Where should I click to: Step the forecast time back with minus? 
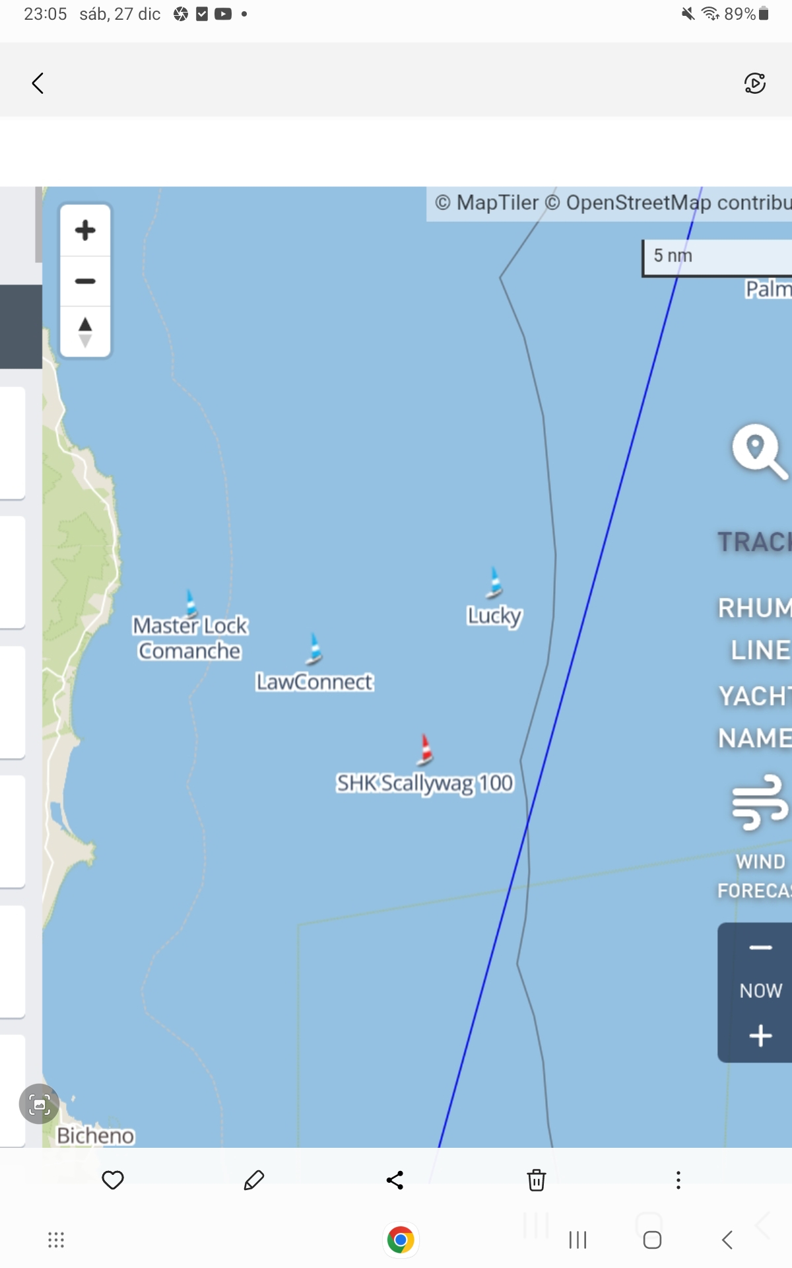pos(760,948)
